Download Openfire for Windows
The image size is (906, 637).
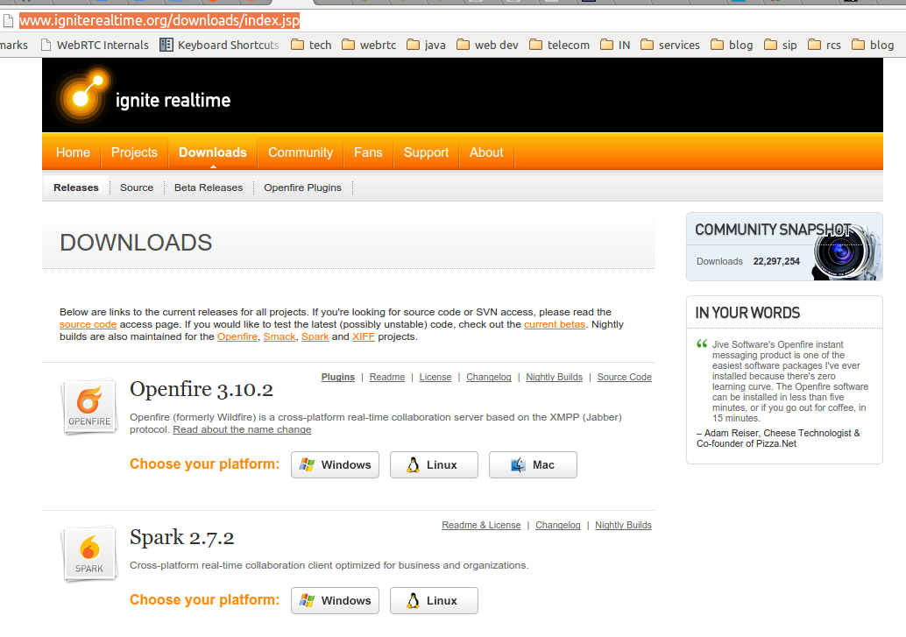coord(335,464)
